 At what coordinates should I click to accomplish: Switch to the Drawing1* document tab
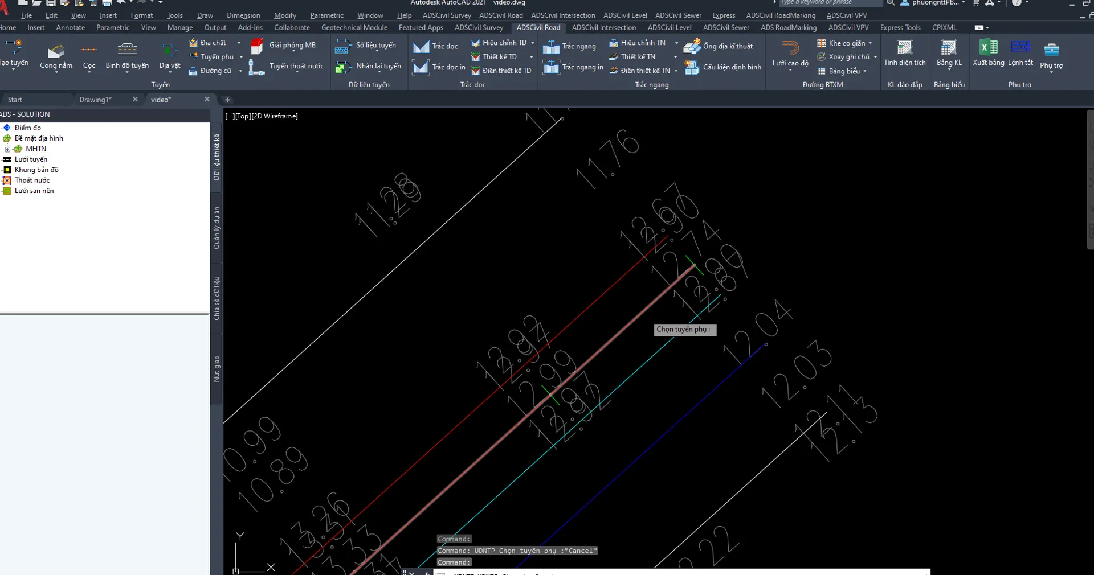(96, 100)
